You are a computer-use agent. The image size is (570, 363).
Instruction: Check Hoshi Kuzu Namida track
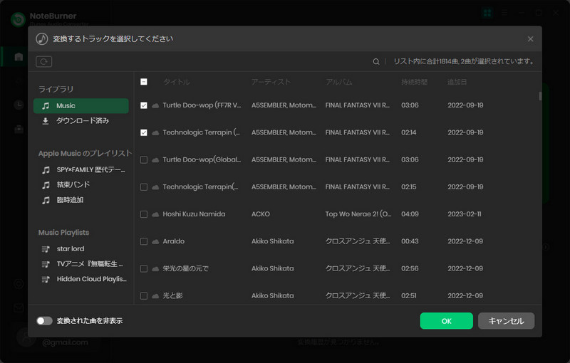(144, 214)
